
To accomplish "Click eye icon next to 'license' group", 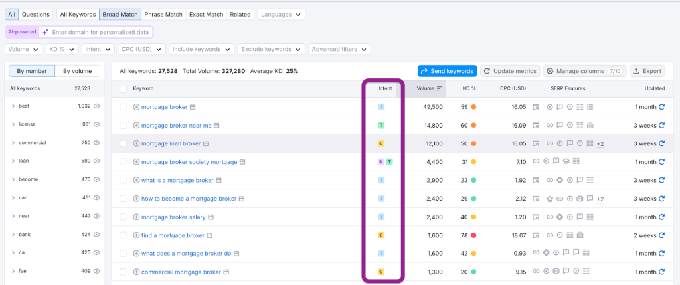I will pyautogui.click(x=96, y=124).
